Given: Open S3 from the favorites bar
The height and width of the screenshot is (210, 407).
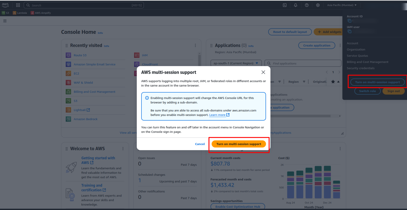Looking at the screenshot, I should pyautogui.click(x=6, y=12).
